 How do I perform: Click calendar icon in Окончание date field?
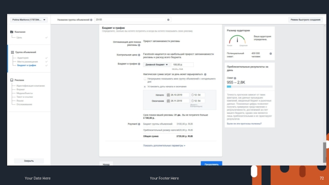(168, 101)
